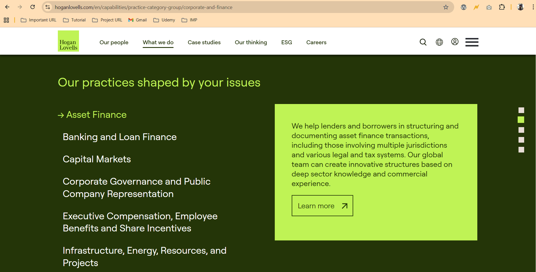The height and width of the screenshot is (272, 536).
Task: Open the browser Extensions puzzle icon
Action: [x=502, y=7]
